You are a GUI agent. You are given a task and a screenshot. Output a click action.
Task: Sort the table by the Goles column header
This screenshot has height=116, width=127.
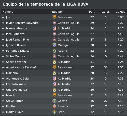(x=106, y=12)
